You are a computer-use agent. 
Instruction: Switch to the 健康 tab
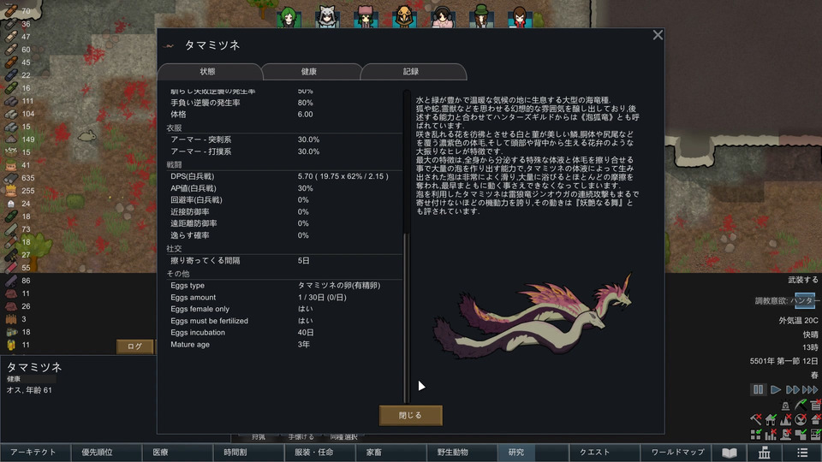(x=309, y=72)
